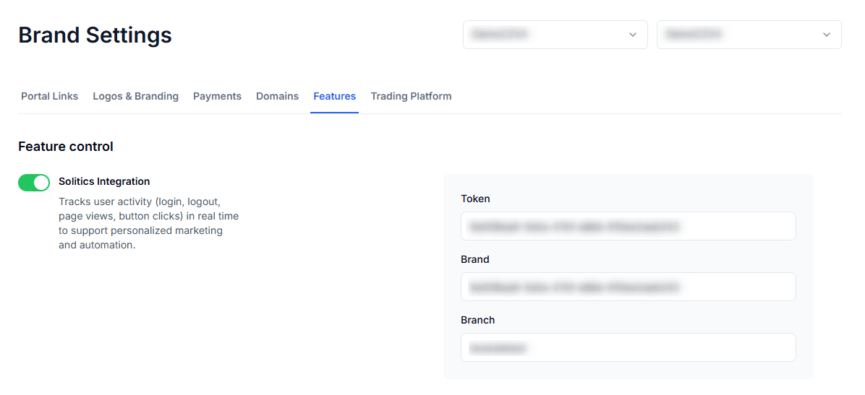Go to the Payments tab

[217, 96]
